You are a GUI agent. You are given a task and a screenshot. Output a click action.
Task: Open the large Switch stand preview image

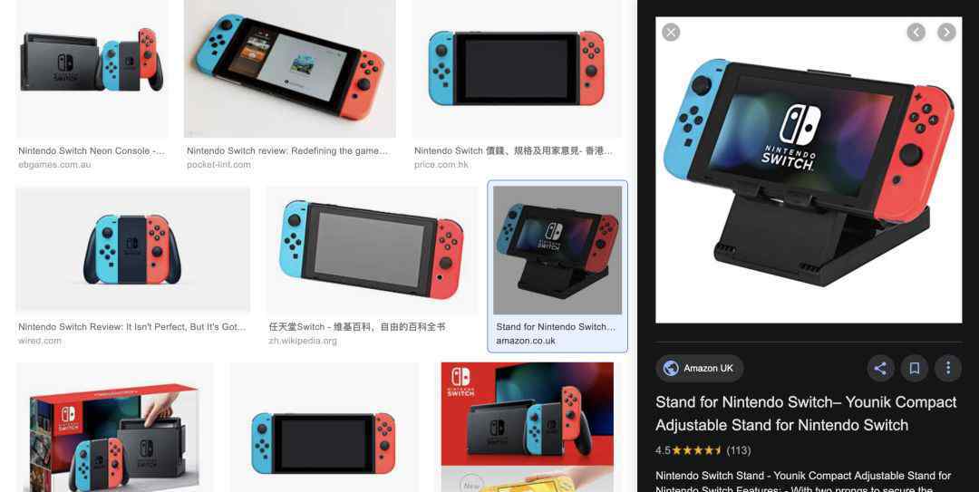(x=809, y=169)
